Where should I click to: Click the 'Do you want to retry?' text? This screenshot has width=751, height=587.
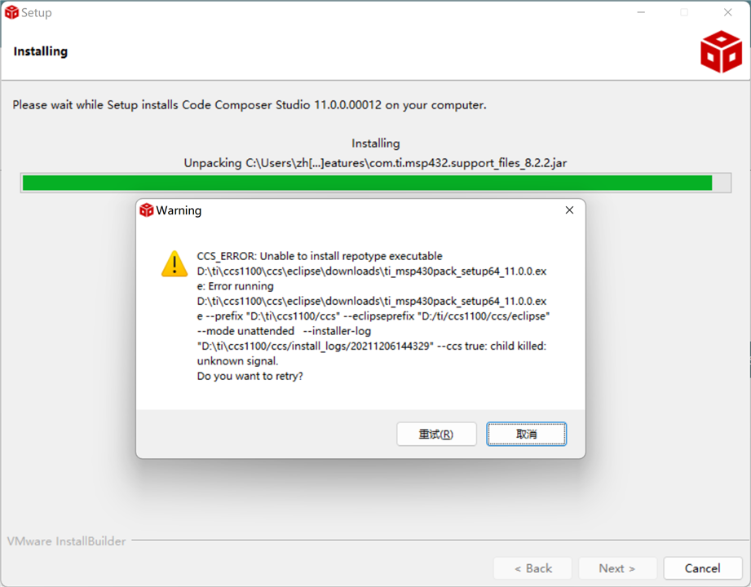[250, 376]
